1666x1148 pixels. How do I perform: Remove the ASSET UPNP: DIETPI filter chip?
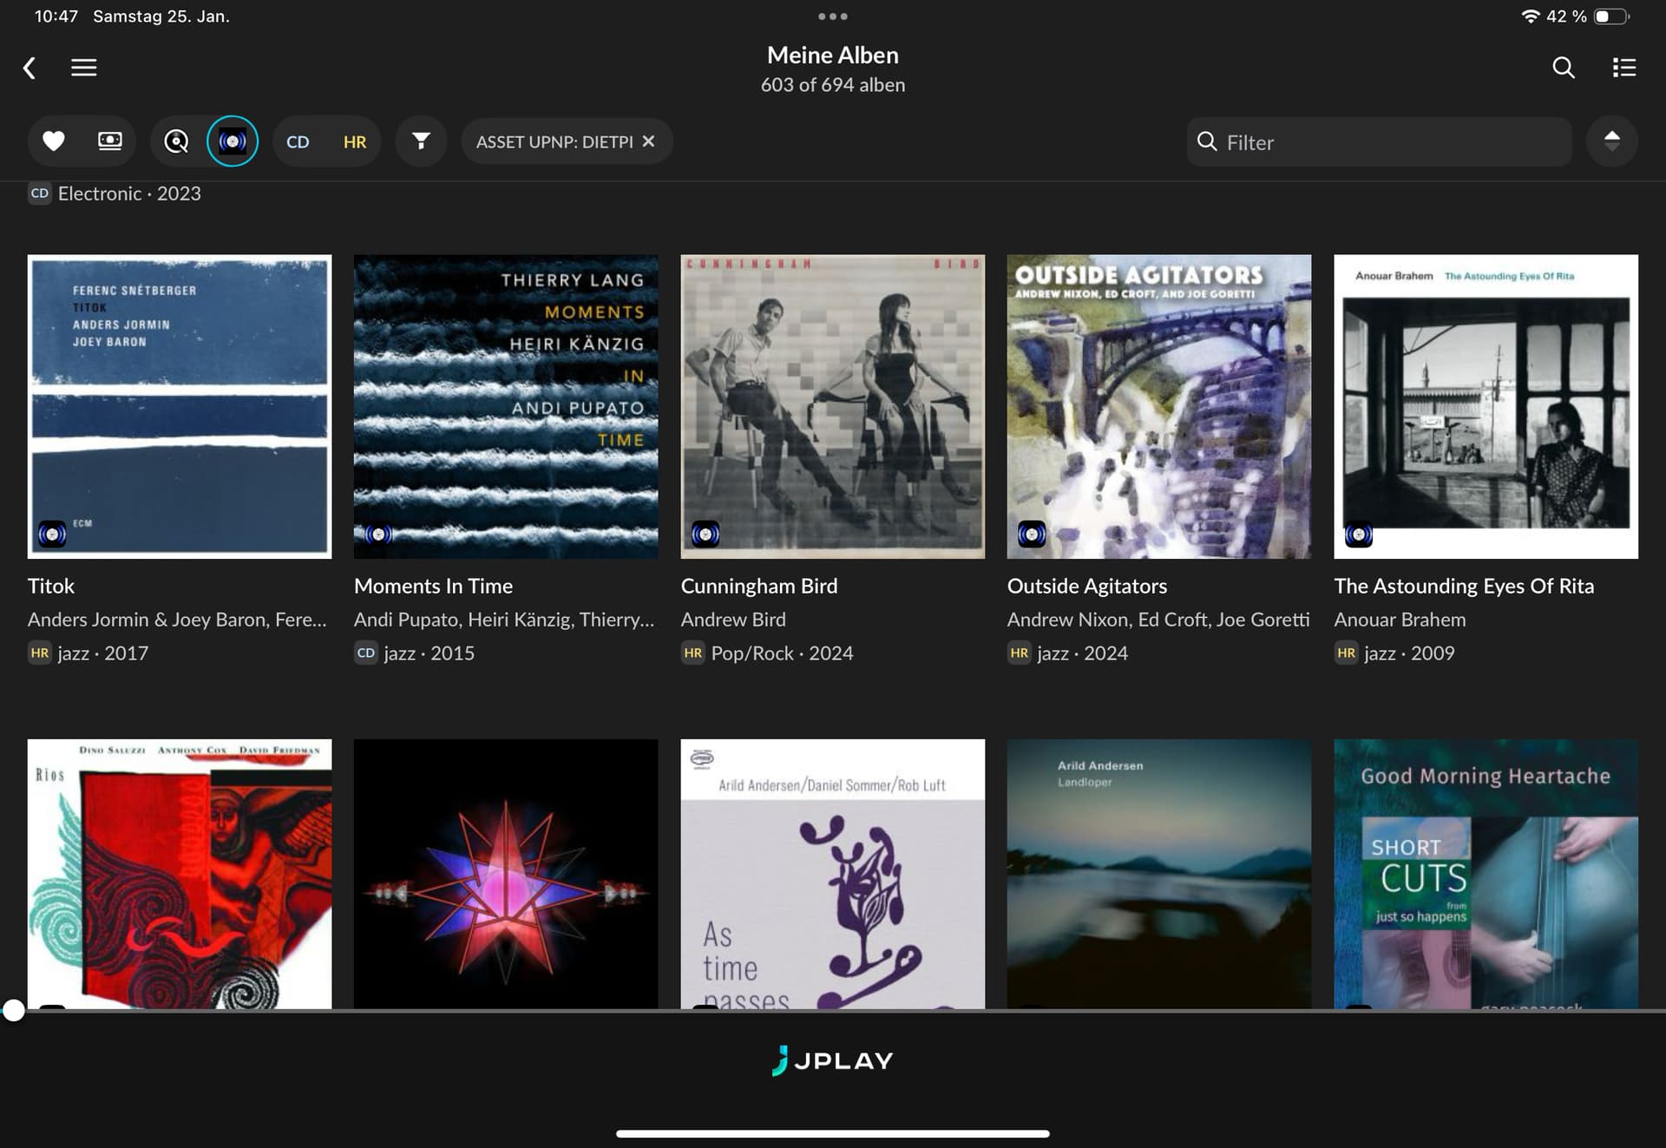click(x=648, y=141)
